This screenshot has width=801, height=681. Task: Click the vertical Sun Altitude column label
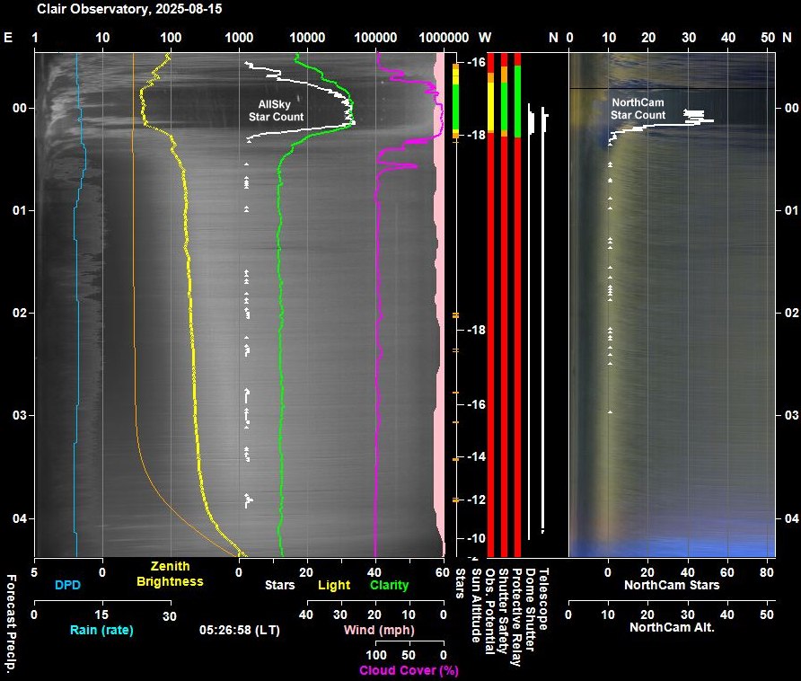click(x=476, y=605)
